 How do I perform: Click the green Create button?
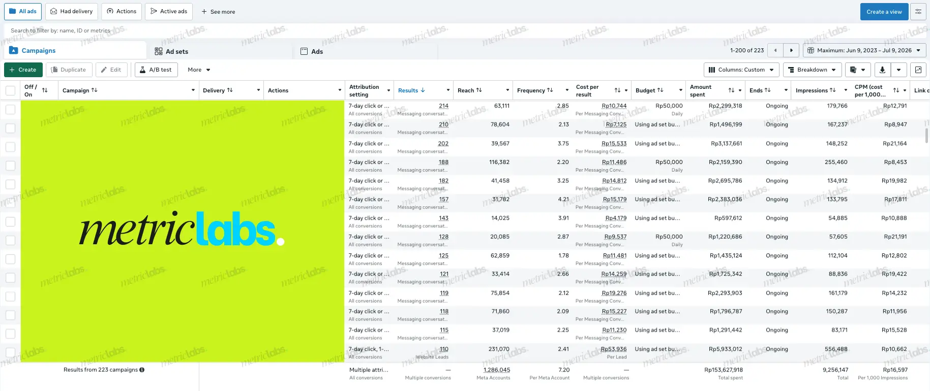click(23, 70)
